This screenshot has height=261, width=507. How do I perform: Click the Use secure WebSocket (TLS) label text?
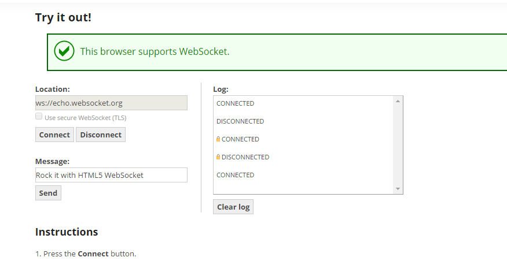point(85,118)
